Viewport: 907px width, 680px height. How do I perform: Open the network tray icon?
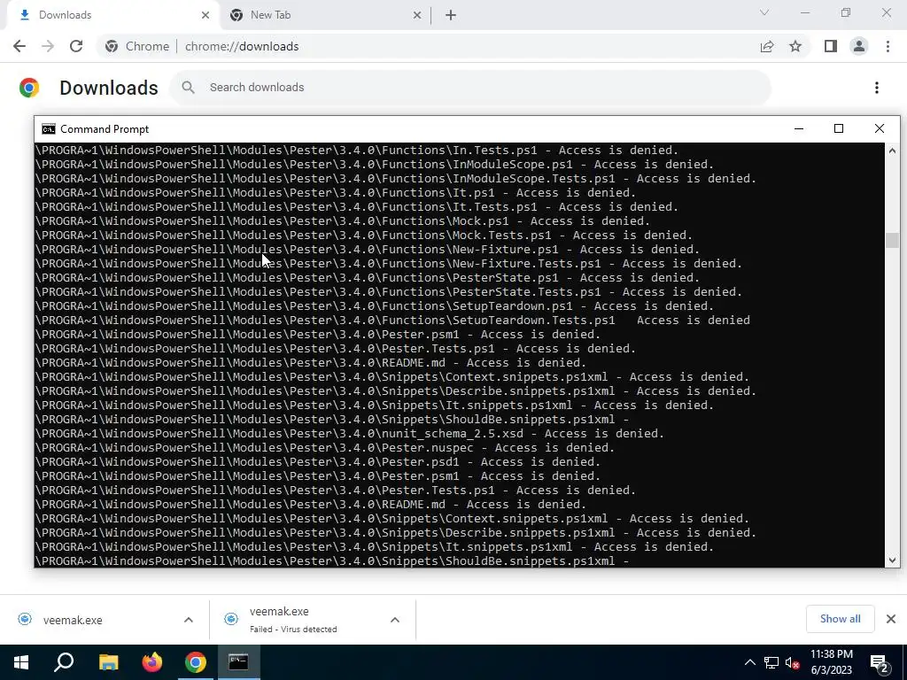pos(771,662)
